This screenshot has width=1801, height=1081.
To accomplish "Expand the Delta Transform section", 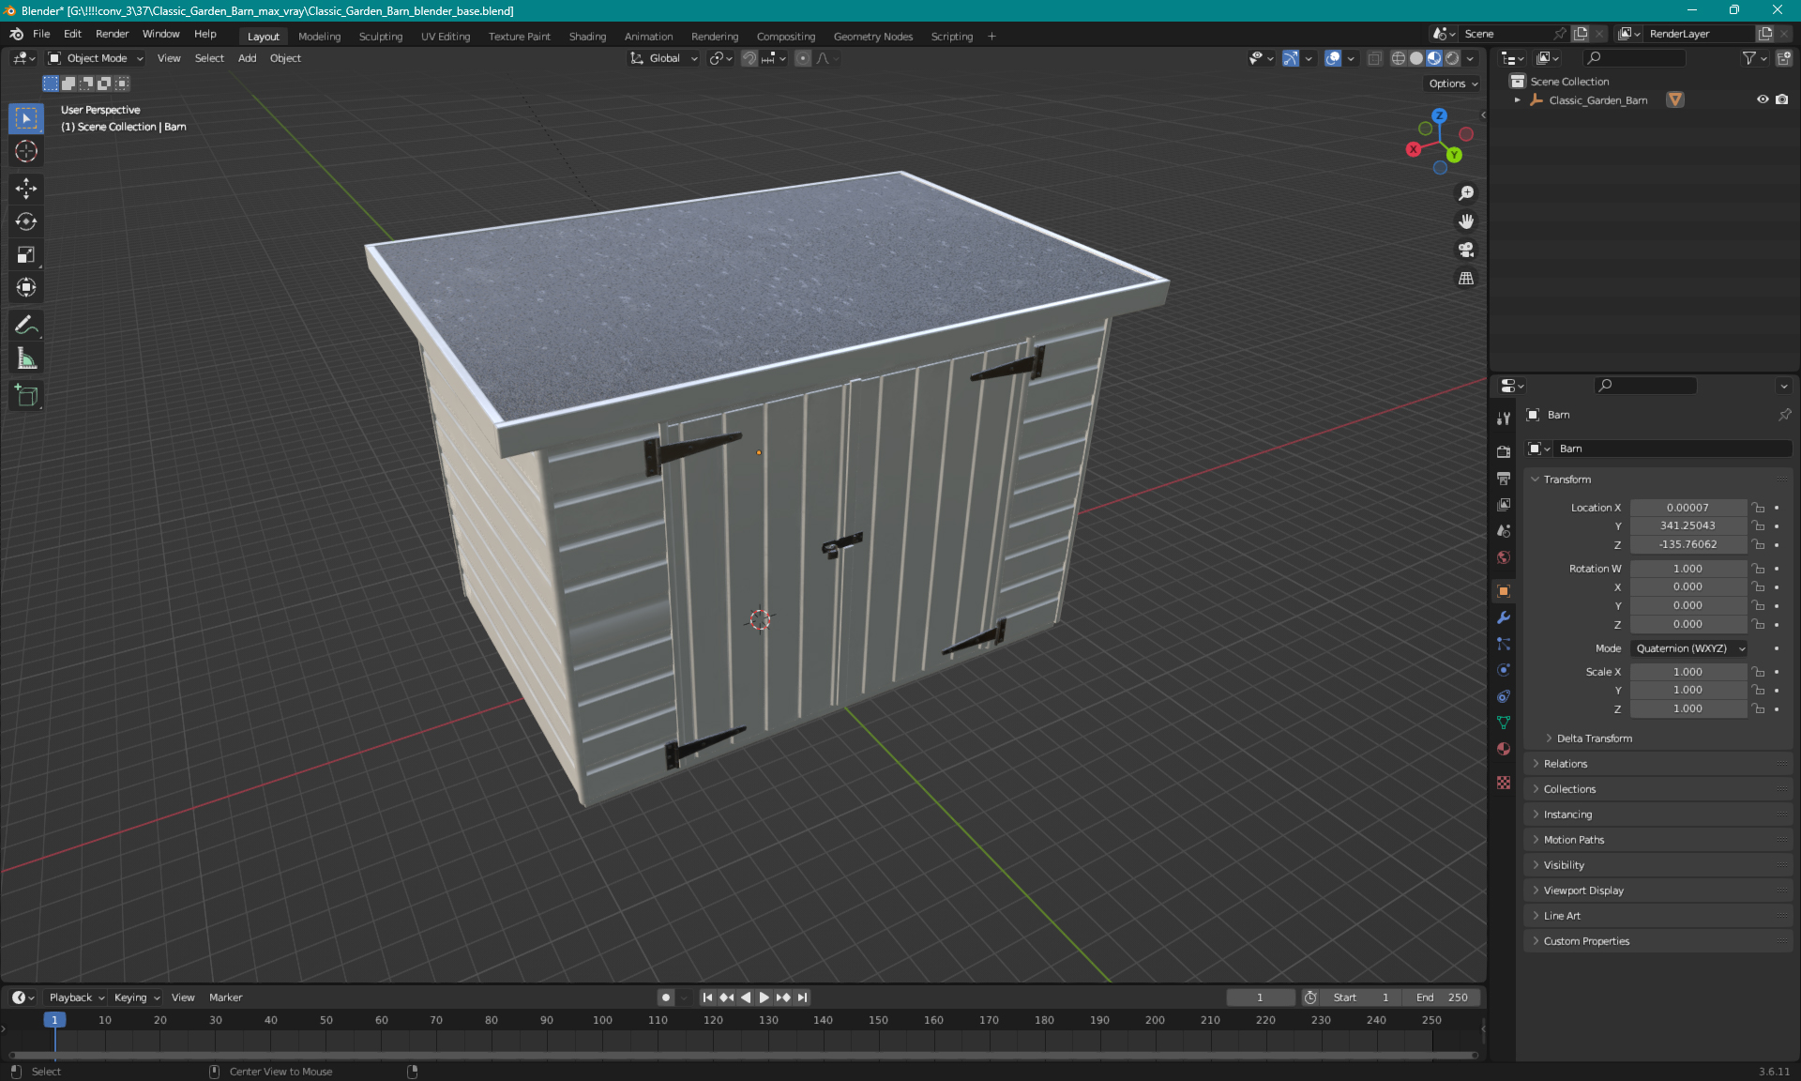I will click(x=1596, y=738).
